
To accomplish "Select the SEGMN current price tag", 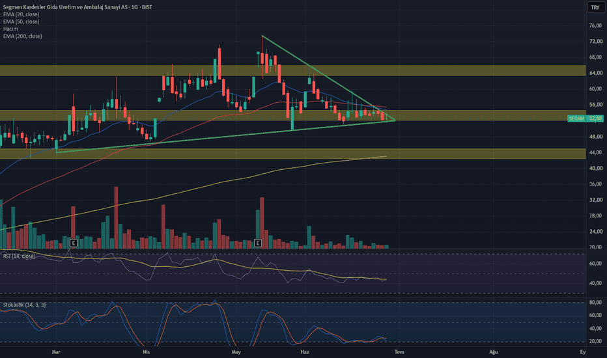I will [x=577, y=118].
